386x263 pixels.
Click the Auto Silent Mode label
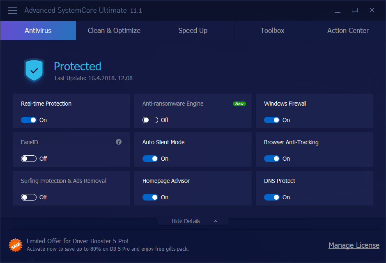(163, 142)
